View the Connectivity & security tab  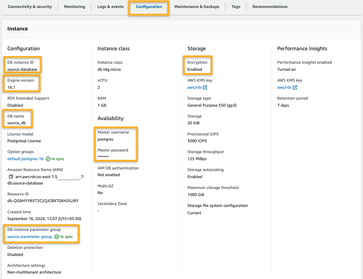pos(29,6)
